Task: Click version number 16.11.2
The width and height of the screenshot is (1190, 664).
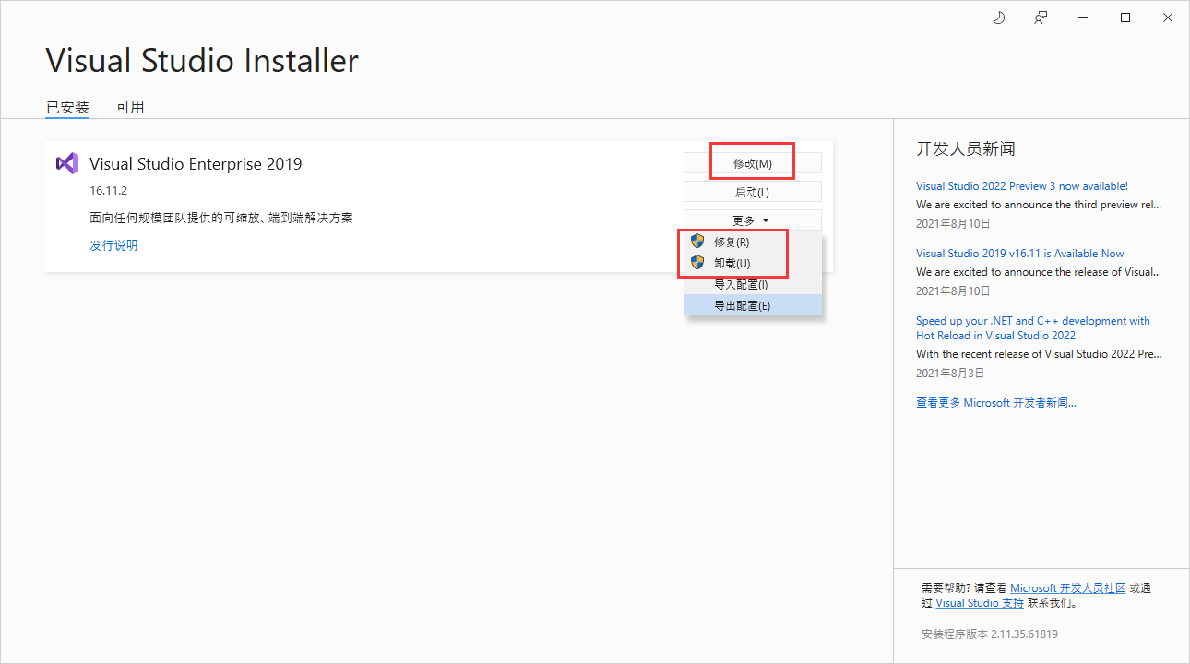Action: coord(108,191)
